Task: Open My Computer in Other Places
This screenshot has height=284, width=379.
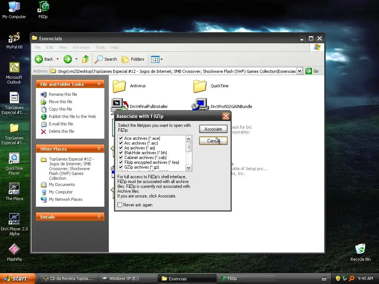Action: tap(60, 192)
